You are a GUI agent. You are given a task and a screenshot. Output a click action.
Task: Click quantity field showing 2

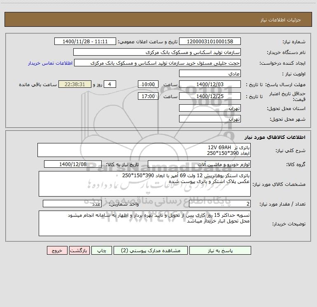[220, 204]
